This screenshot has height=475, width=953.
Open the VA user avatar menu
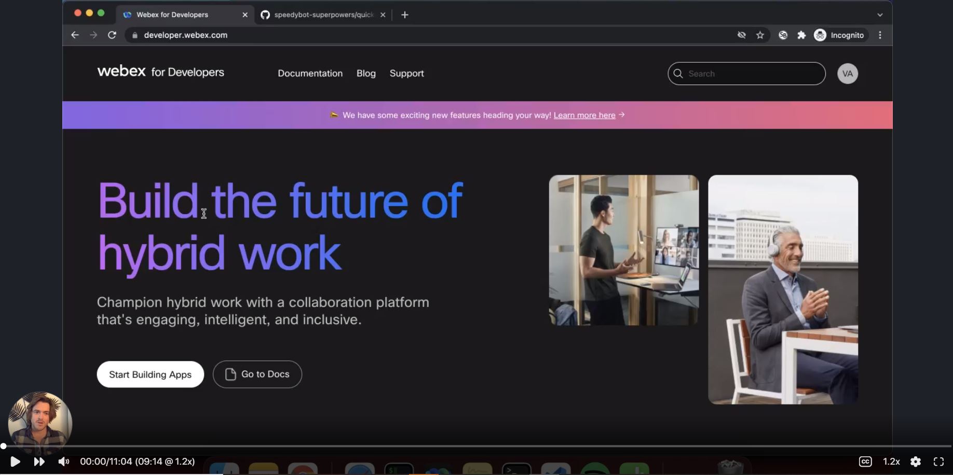[847, 73]
